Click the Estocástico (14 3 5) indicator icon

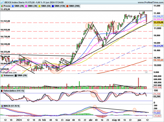coord(2,90)
